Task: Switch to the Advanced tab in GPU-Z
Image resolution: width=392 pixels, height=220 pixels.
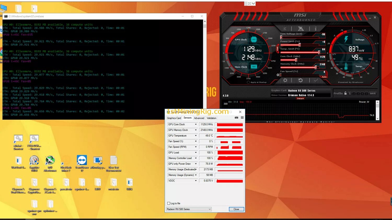Action: pos(199,118)
